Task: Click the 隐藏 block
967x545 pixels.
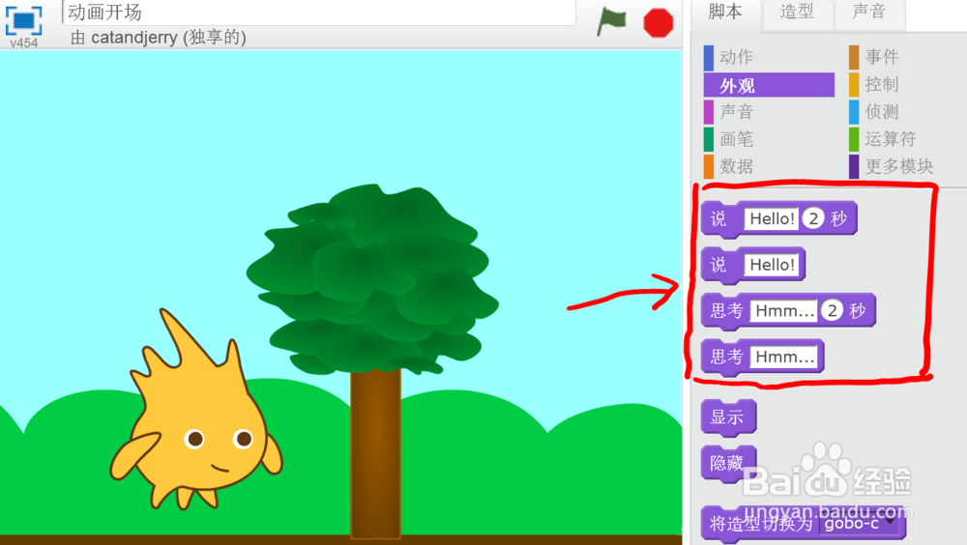Action: tap(728, 463)
